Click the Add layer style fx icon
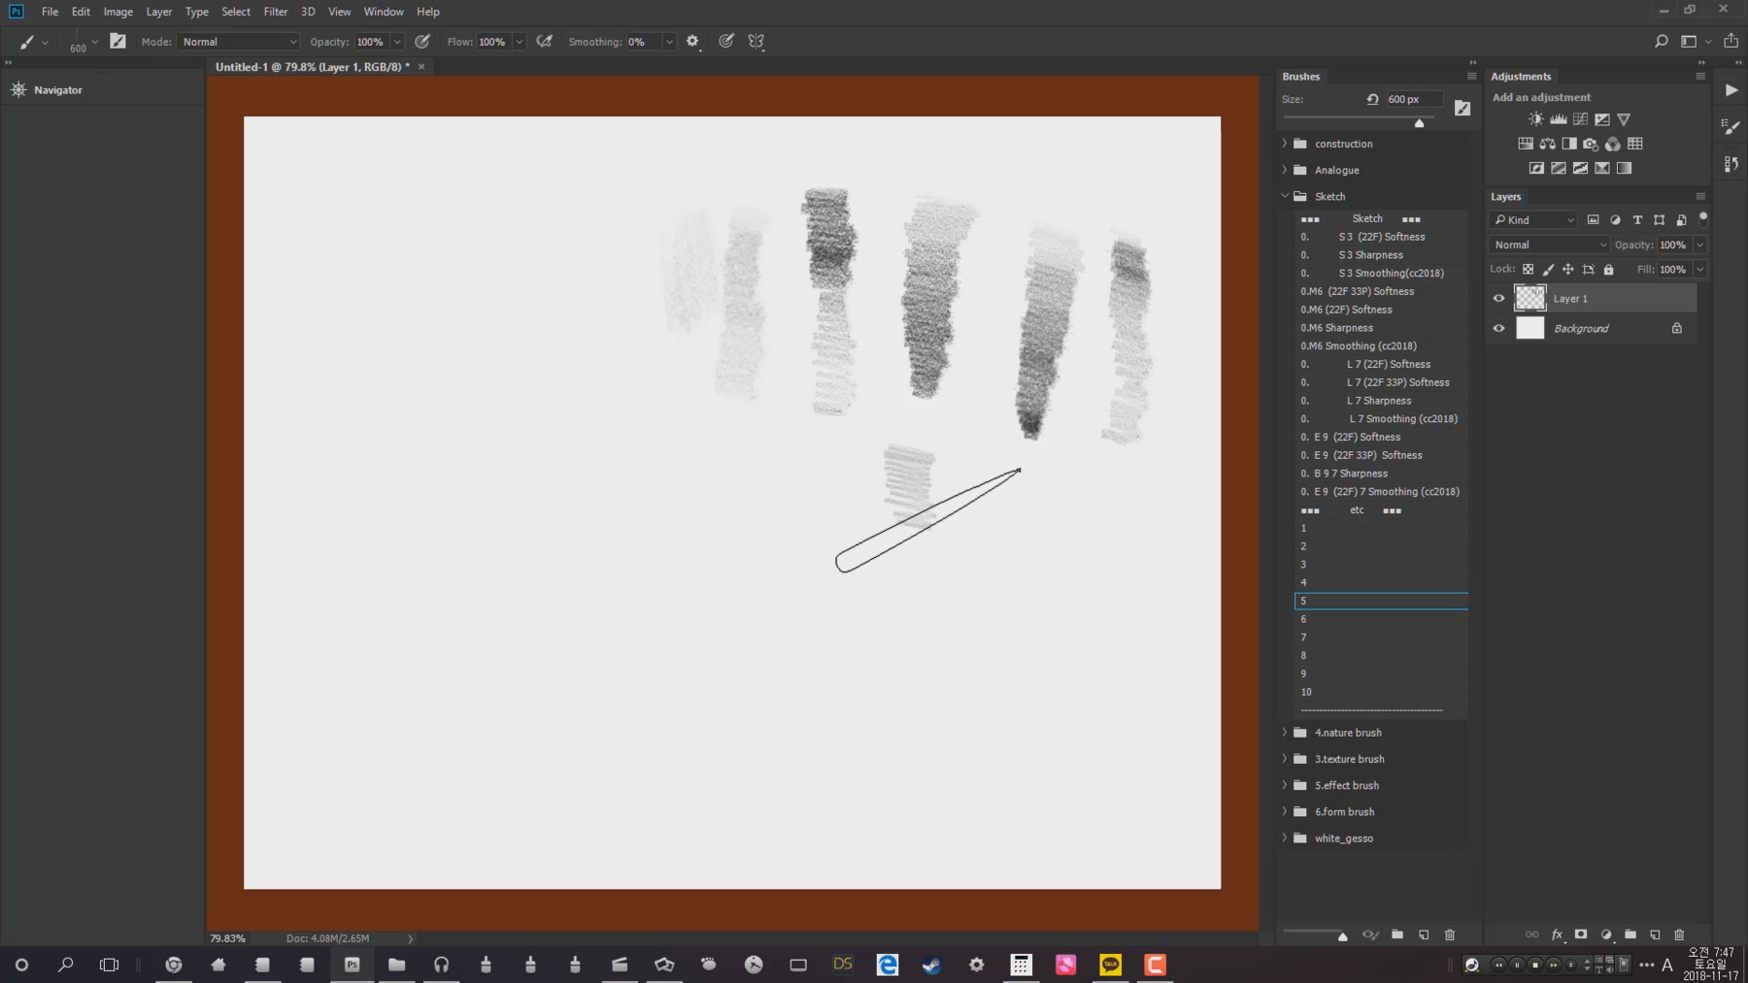Viewport: 1748px width, 983px height. pyautogui.click(x=1558, y=934)
